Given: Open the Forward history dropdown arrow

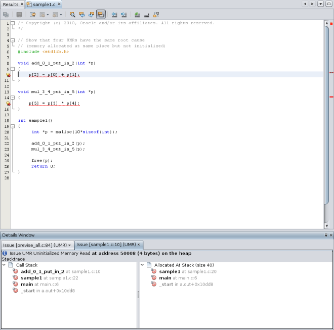Looking at the screenshot, I should click(61, 15).
